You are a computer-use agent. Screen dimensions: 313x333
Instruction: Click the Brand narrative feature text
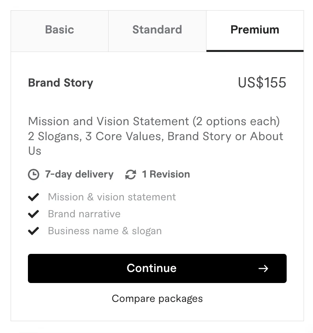click(84, 214)
